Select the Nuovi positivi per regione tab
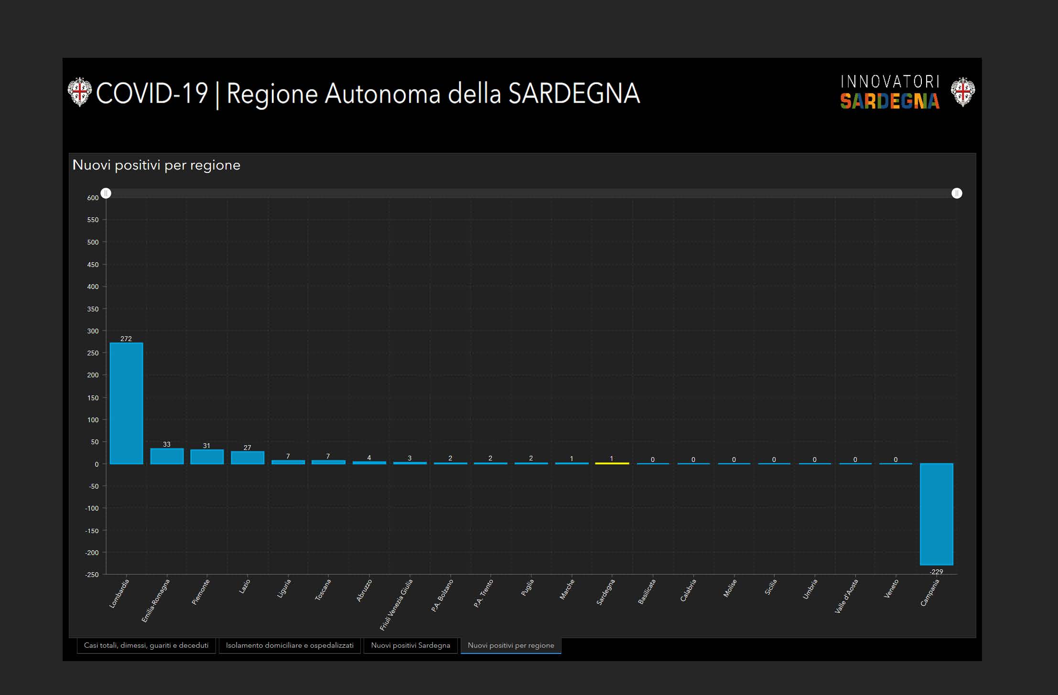1058x695 pixels. (x=511, y=645)
